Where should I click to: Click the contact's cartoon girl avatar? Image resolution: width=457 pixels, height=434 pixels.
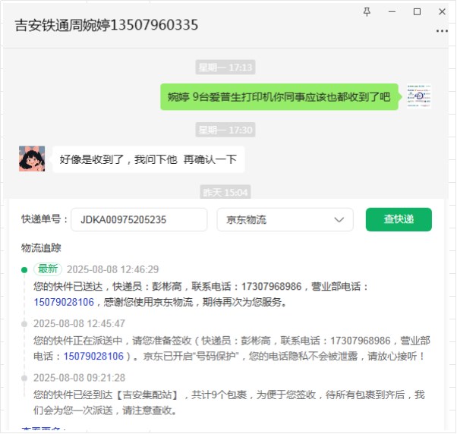[x=32, y=159]
